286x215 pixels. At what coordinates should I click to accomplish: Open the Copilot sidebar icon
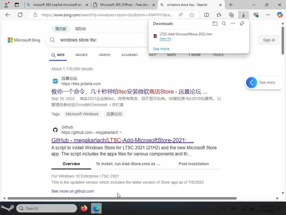pos(280,15)
